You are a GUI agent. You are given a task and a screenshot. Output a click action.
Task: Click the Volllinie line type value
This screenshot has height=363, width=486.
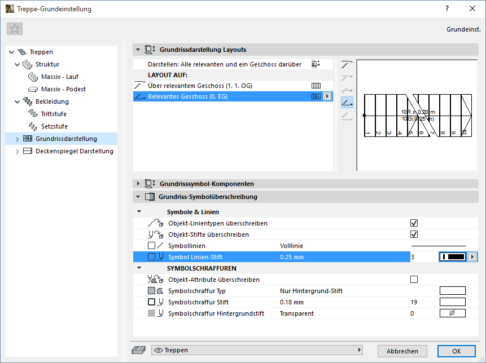[x=291, y=246]
